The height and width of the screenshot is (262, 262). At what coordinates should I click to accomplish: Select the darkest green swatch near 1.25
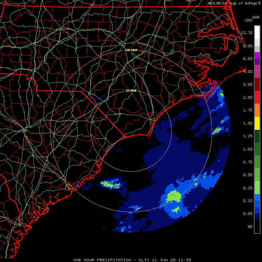point(257,136)
